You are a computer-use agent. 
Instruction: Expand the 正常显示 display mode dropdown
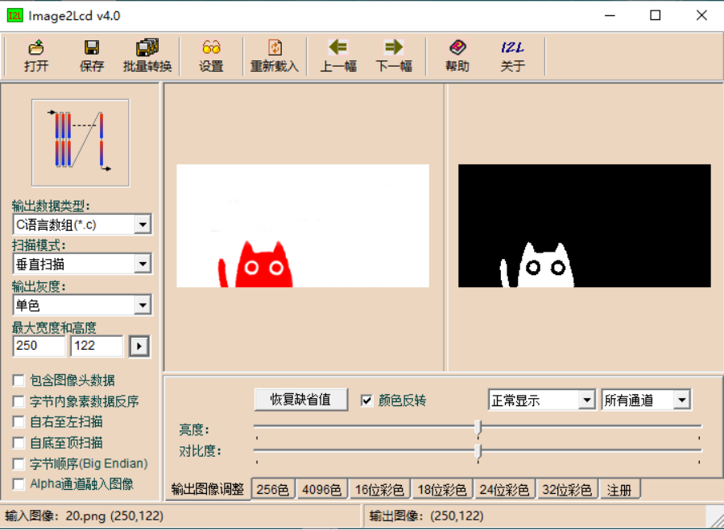[x=585, y=400]
